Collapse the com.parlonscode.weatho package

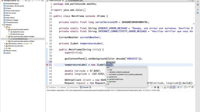tap(7, 30)
